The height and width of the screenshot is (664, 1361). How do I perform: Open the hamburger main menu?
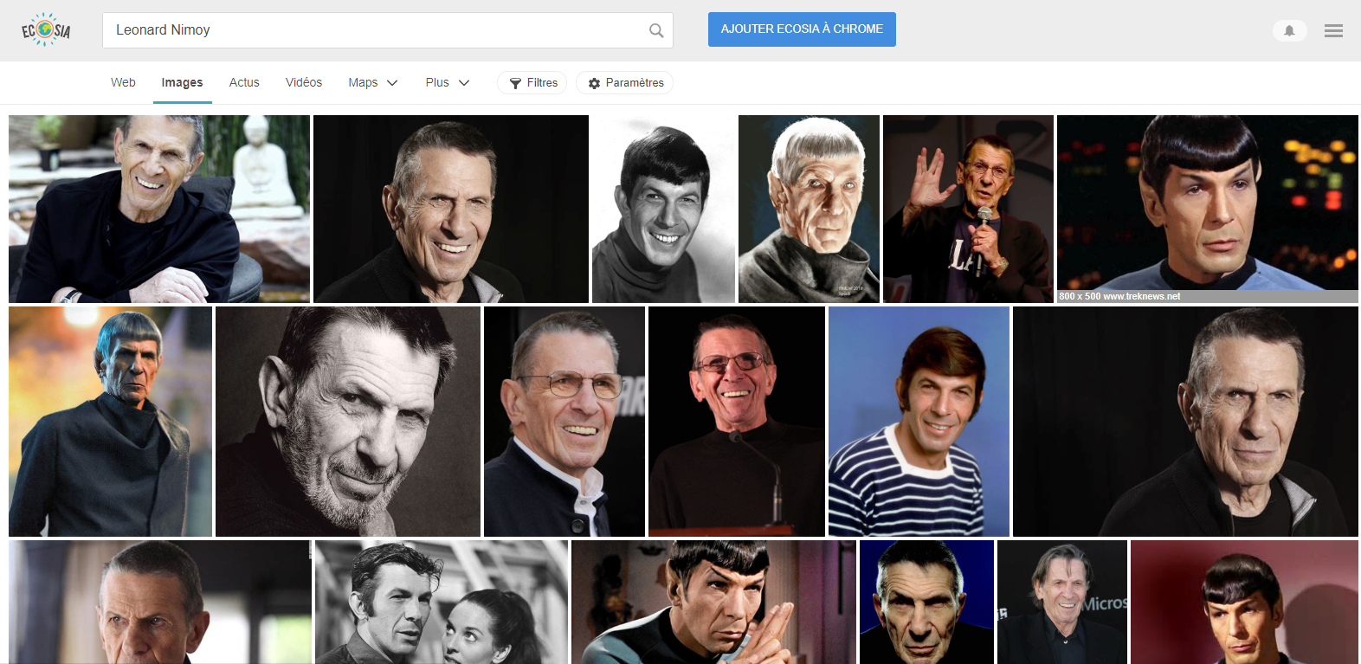click(1333, 31)
